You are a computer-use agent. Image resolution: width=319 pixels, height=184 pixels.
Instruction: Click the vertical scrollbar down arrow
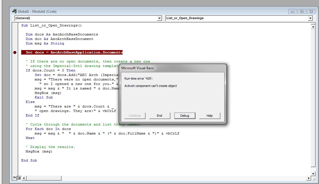click(313, 174)
